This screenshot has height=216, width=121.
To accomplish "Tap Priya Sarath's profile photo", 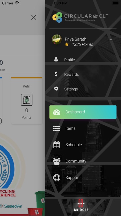I will tap(57, 39).
